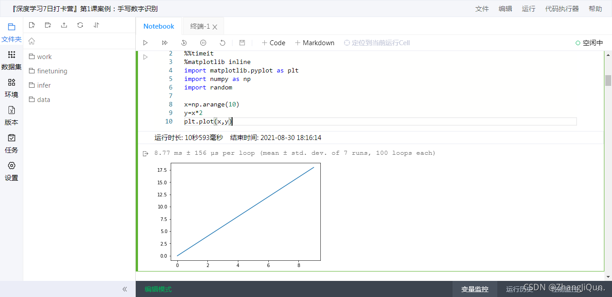Viewport: 612px width, 297px height.
Task: Open the 文件 menu
Action: (x=482, y=8)
